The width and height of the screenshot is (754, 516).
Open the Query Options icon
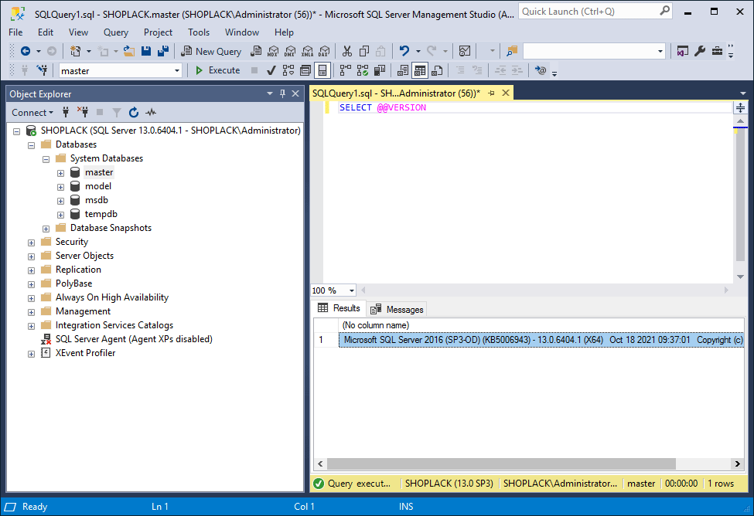point(305,70)
